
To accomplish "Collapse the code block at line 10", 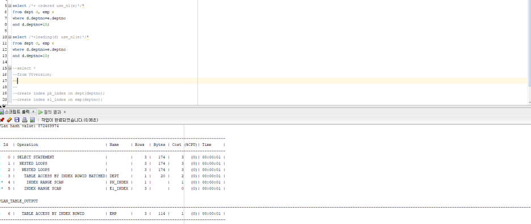I will point(10,37).
